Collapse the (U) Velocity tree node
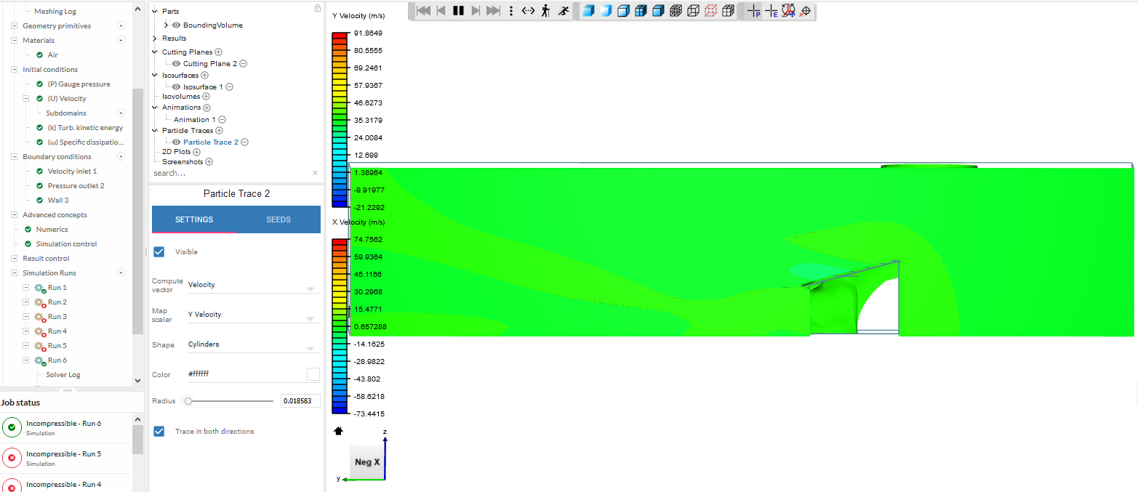This screenshot has width=1138, height=492. tap(26, 99)
